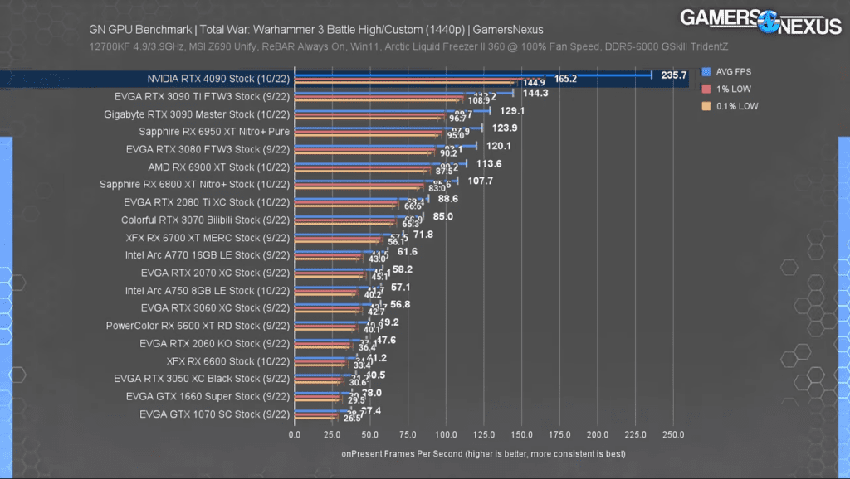Click the red 1% LOW legend swatch
This screenshot has height=479, width=850.
[706, 90]
